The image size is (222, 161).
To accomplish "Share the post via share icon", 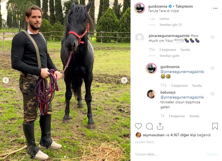I will [160, 126].
